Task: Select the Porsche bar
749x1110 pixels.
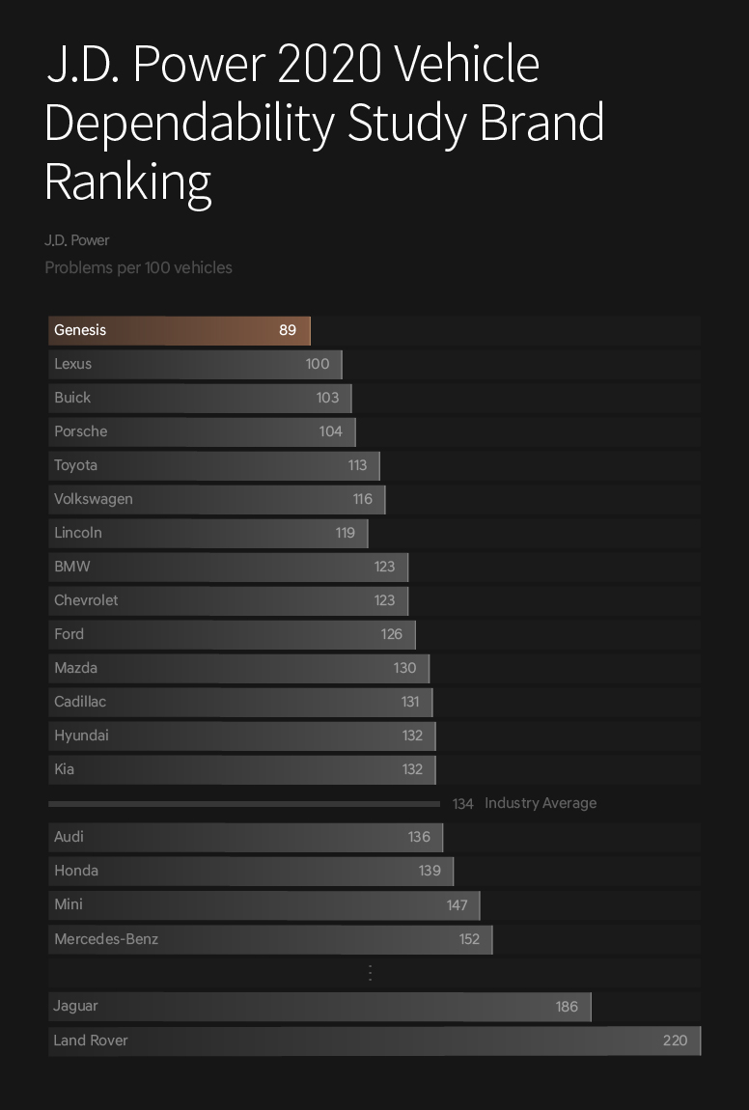Action: tap(202, 431)
